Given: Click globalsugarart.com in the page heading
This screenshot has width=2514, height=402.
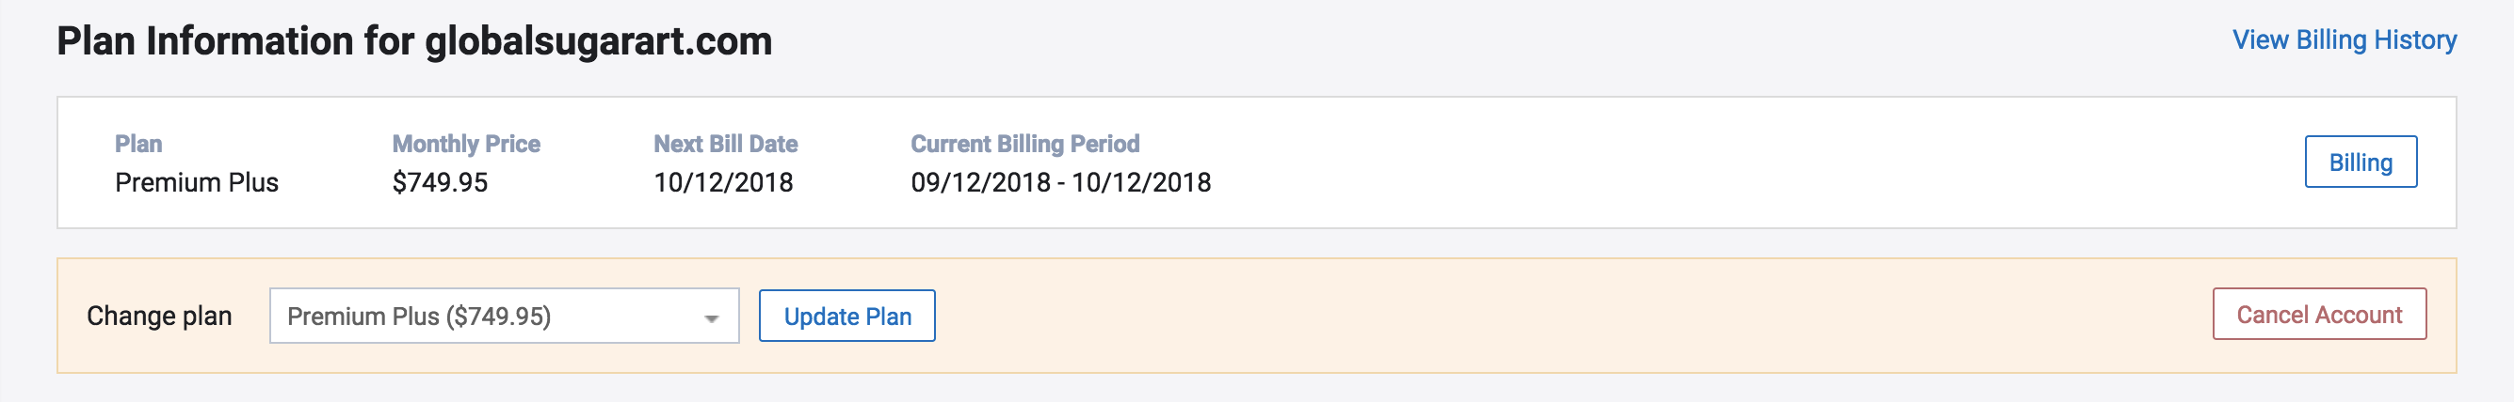Looking at the screenshot, I should point(598,42).
